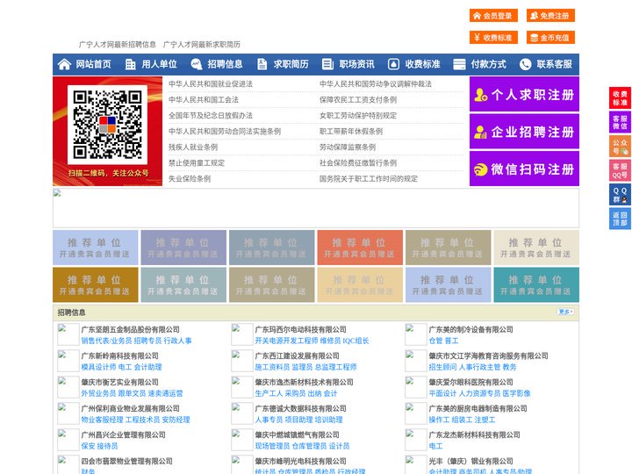Click the 金币充值 button
Screen dimensions: 632x474
click(x=550, y=38)
